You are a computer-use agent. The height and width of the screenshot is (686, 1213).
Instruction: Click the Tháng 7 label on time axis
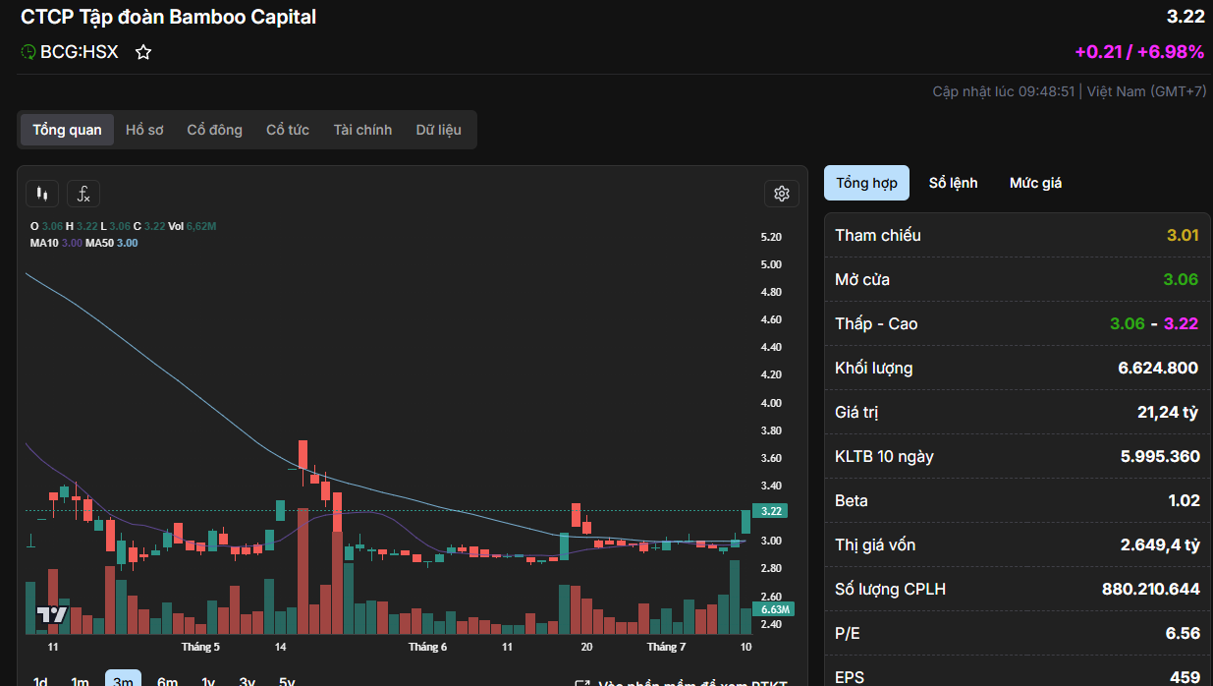[x=666, y=647]
